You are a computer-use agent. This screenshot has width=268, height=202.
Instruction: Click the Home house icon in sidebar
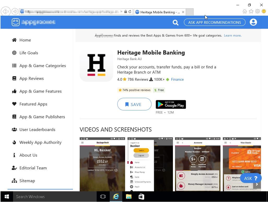[14, 40]
